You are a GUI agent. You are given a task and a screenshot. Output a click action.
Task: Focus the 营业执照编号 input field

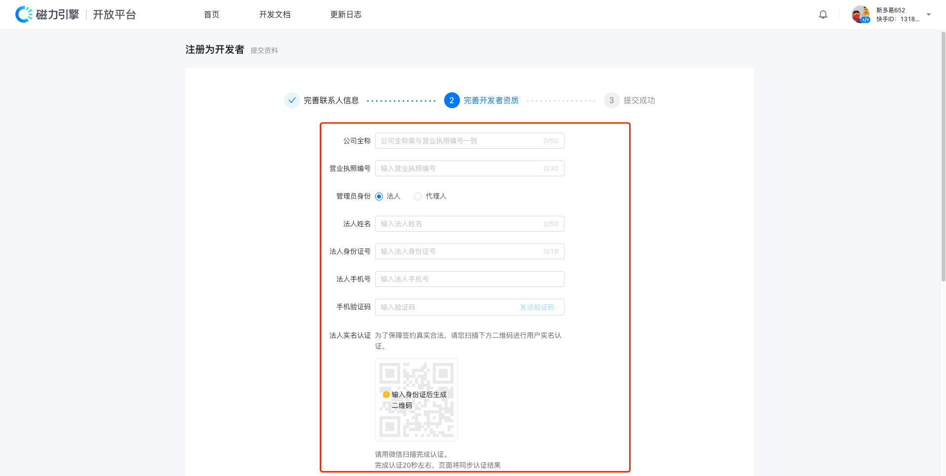point(469,168)
